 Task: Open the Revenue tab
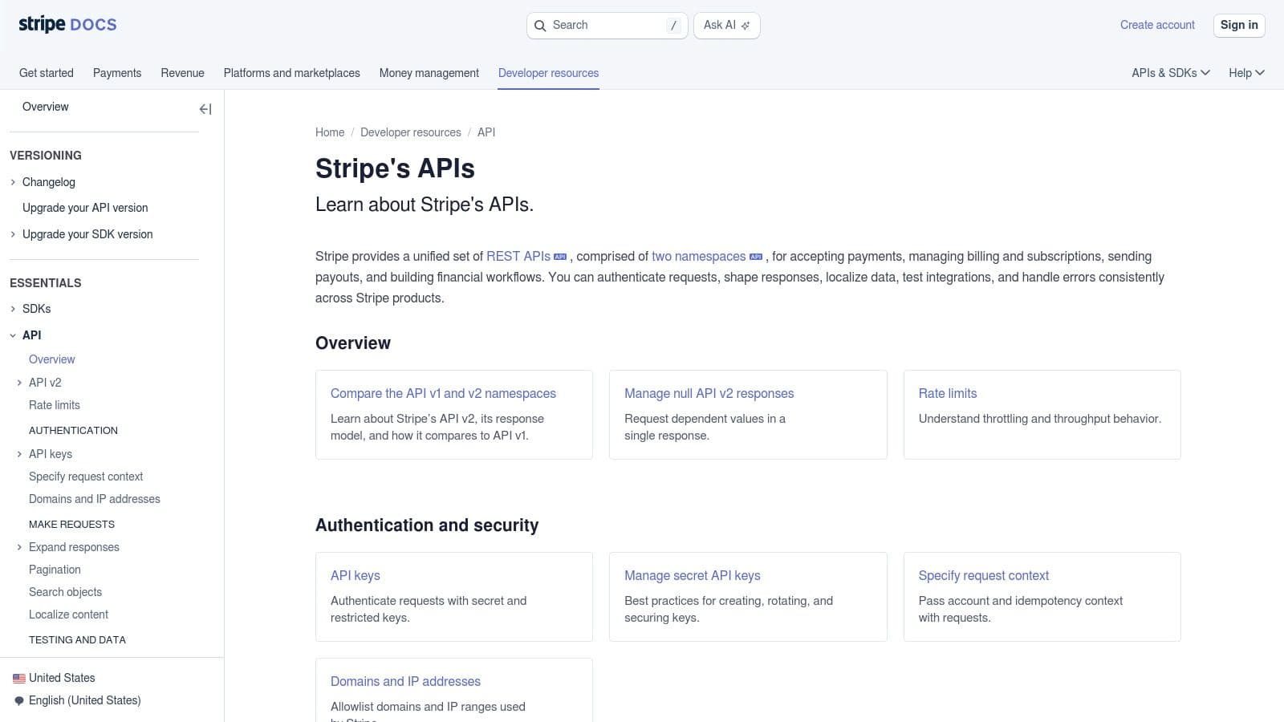pos(182,73)
